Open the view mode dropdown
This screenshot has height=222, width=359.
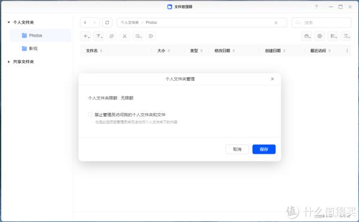(x=333, y=36)
